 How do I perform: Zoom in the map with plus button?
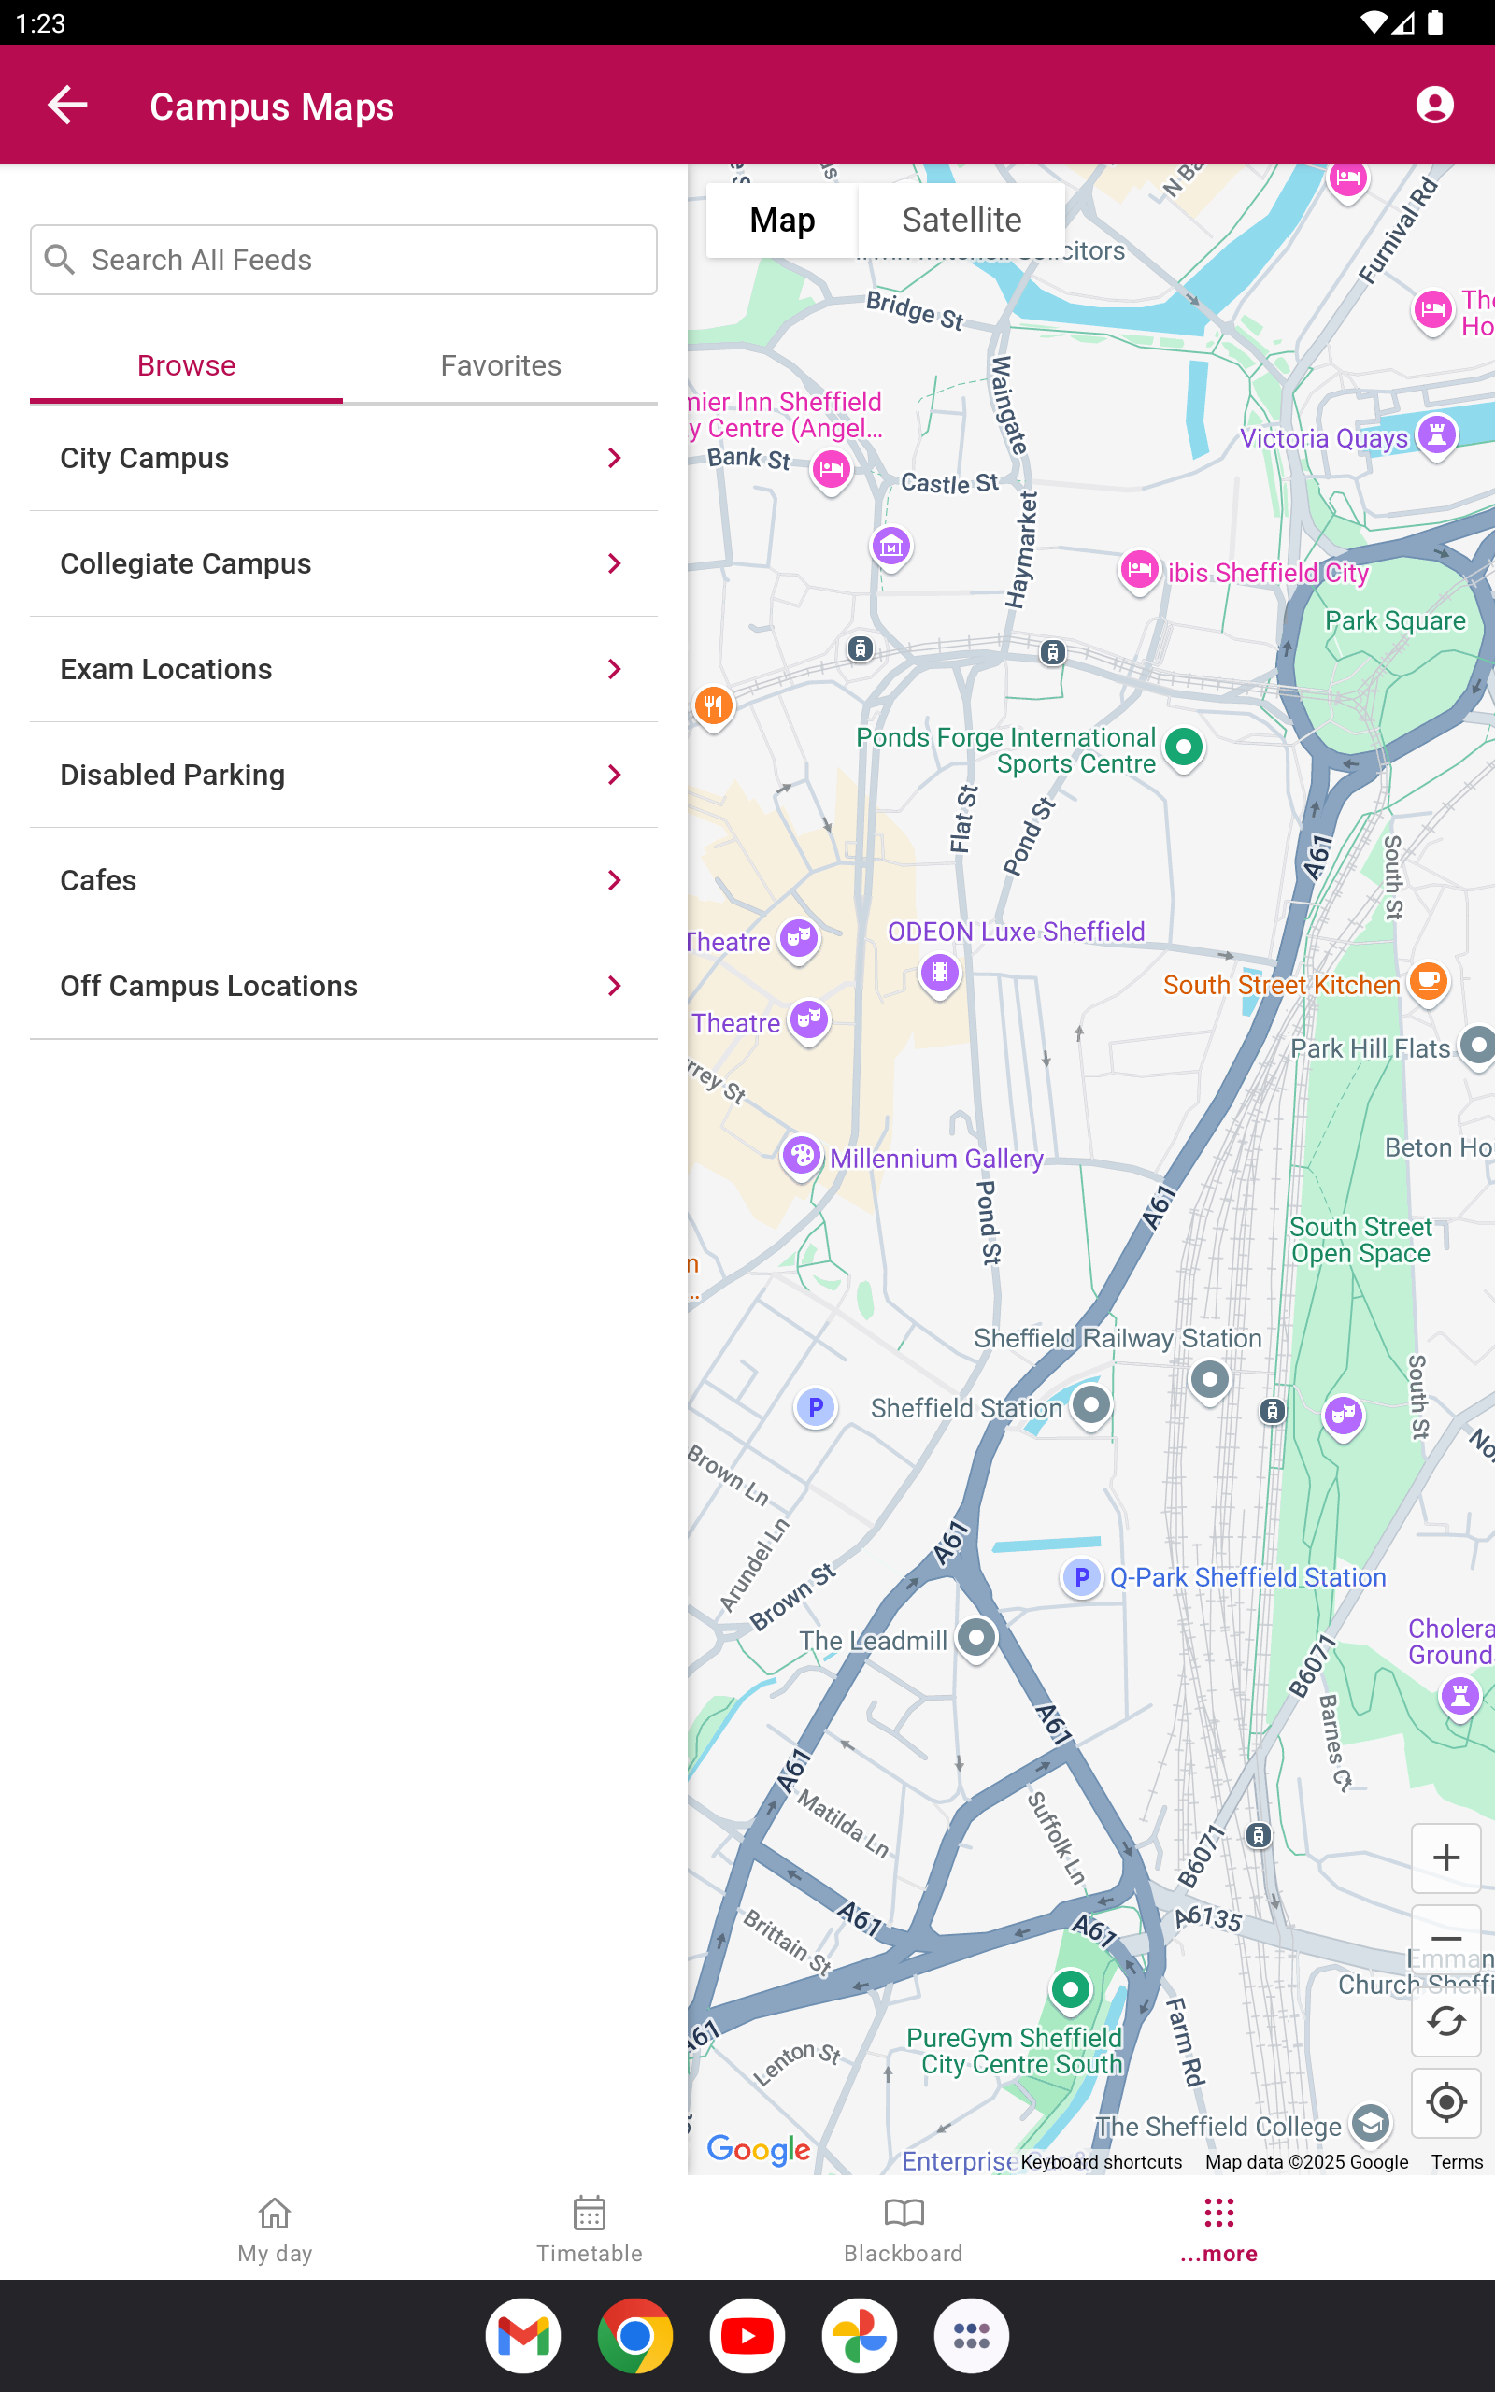1445,1858
